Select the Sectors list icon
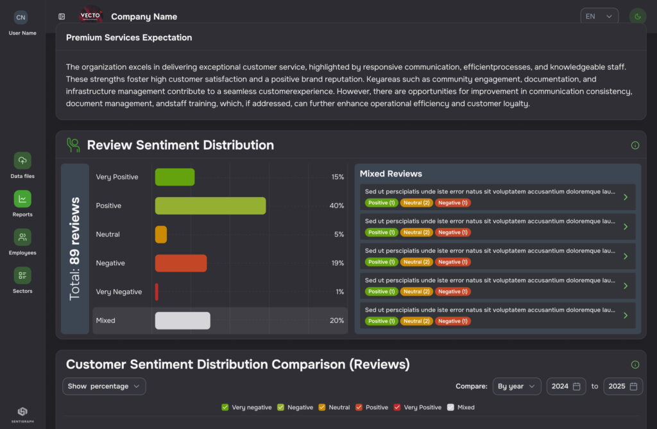The image size is (657, 429). (22, 276)
